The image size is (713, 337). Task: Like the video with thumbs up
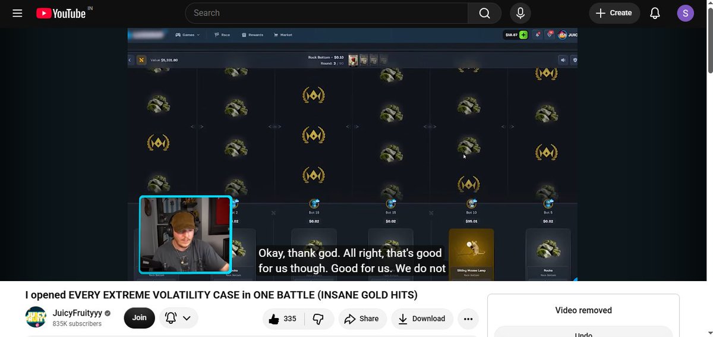283,319
